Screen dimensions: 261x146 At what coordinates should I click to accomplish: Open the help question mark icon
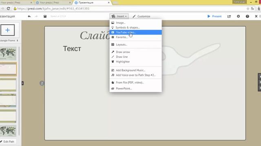point(248,16)
